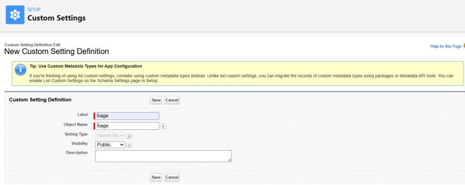Viewport: 465px width, 185px height.
Task: Click the blue info icon in the tip box
Action: pos(20,70)
